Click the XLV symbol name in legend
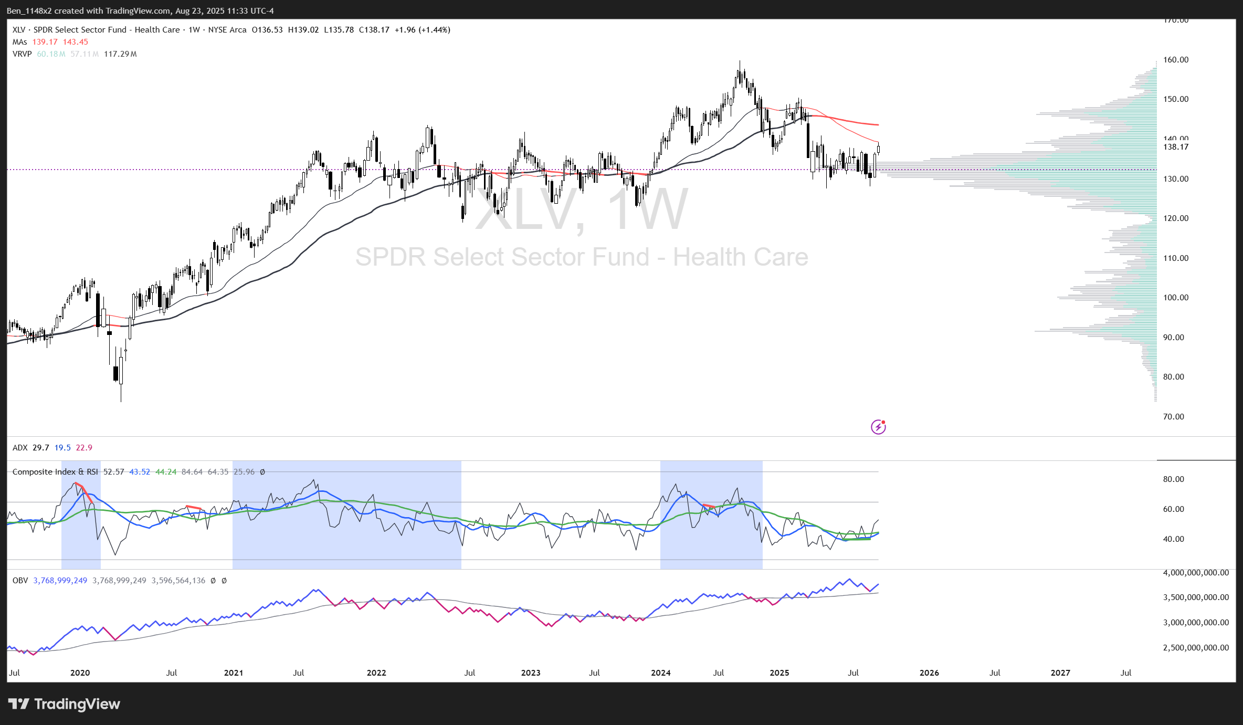This screenshot has width=1243, height=725. tap(18, 30)
